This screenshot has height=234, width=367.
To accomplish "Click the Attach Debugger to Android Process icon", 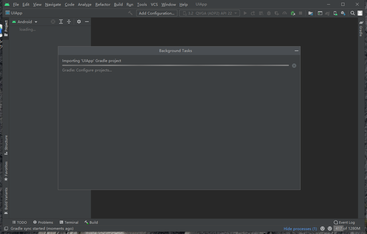I will 293,13.
